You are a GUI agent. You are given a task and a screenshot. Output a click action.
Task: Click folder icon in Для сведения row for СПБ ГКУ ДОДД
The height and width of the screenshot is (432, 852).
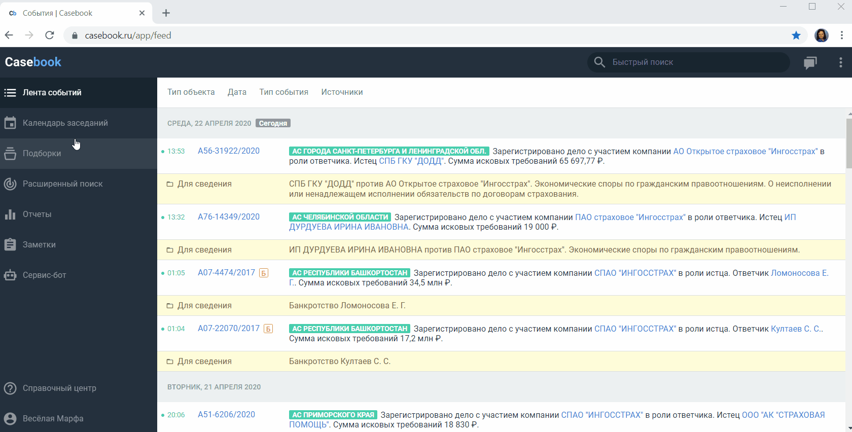pyautogui.click(x=170, y=184)
